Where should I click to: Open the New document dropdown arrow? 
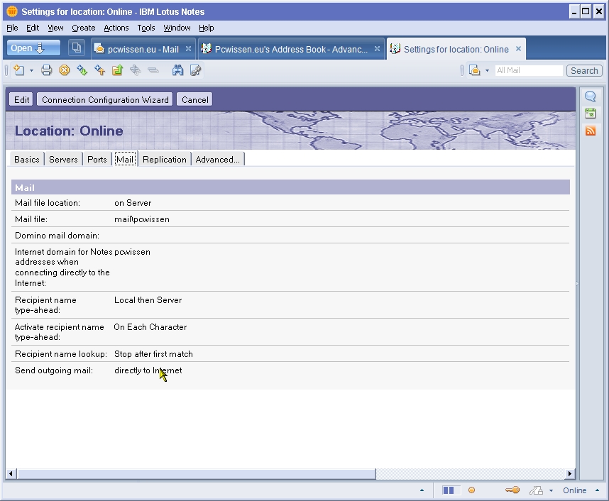tap(31, 71)
